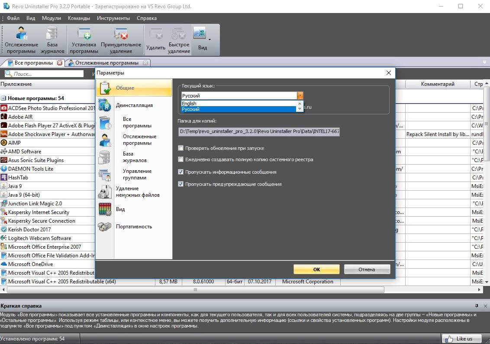490x344 pixels.
Task: Click the Like us thumbs-up icon
Action: coord(449,339)
